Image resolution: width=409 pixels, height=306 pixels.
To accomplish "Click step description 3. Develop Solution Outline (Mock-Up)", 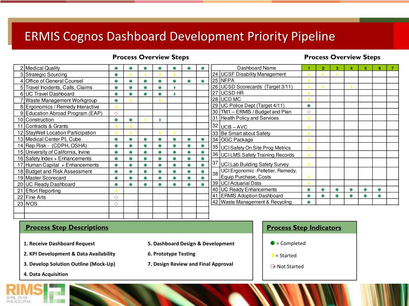I will pyautogui.click(x=69, y=264).
